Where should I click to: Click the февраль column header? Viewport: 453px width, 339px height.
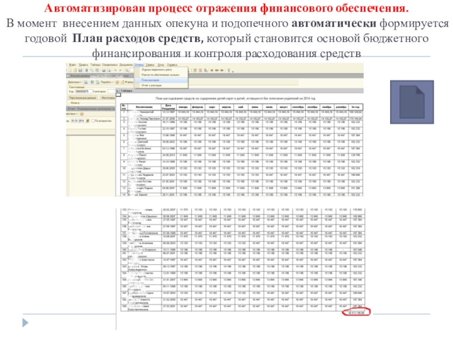pos(198,107)
